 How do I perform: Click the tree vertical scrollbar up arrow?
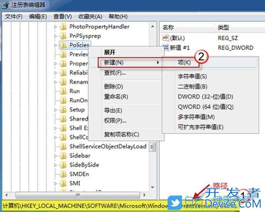[x=153, y=26]
